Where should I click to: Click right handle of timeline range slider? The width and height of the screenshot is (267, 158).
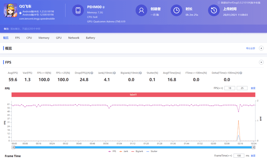click(253, 147)
